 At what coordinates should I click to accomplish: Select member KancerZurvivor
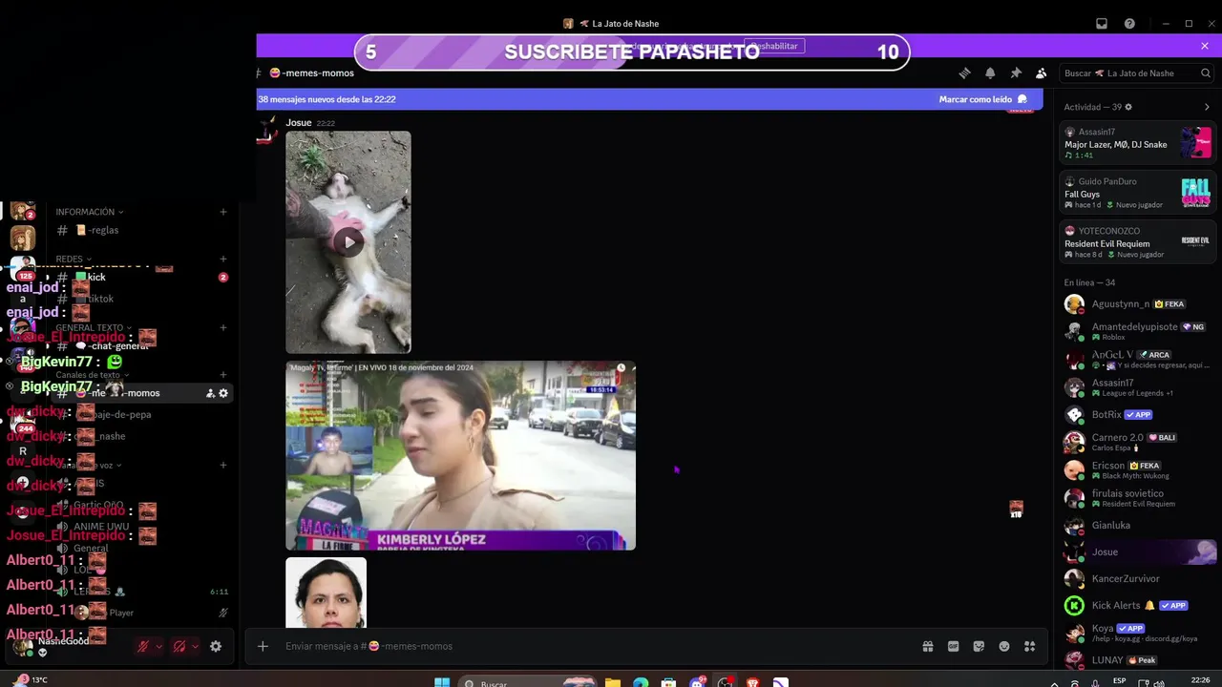click(1138, 578)
